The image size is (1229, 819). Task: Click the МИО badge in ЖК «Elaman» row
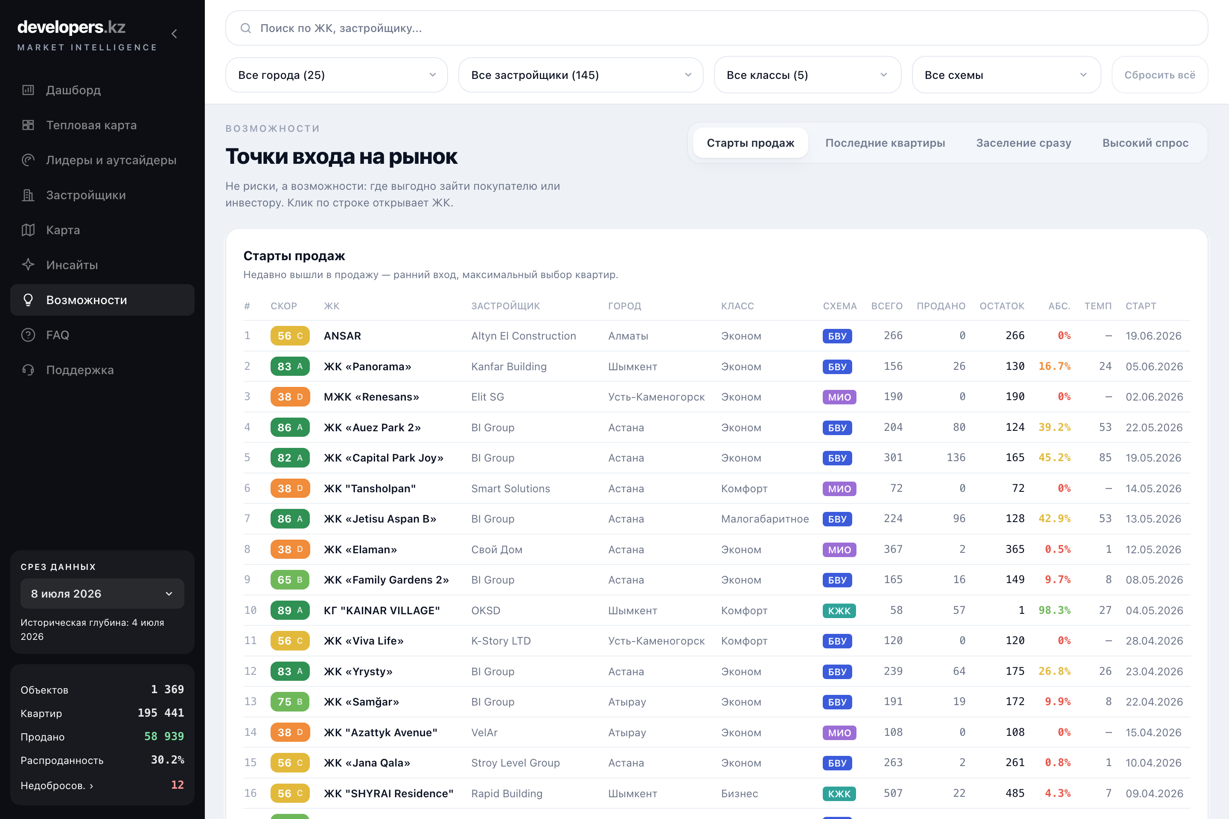tap(839, 549)
